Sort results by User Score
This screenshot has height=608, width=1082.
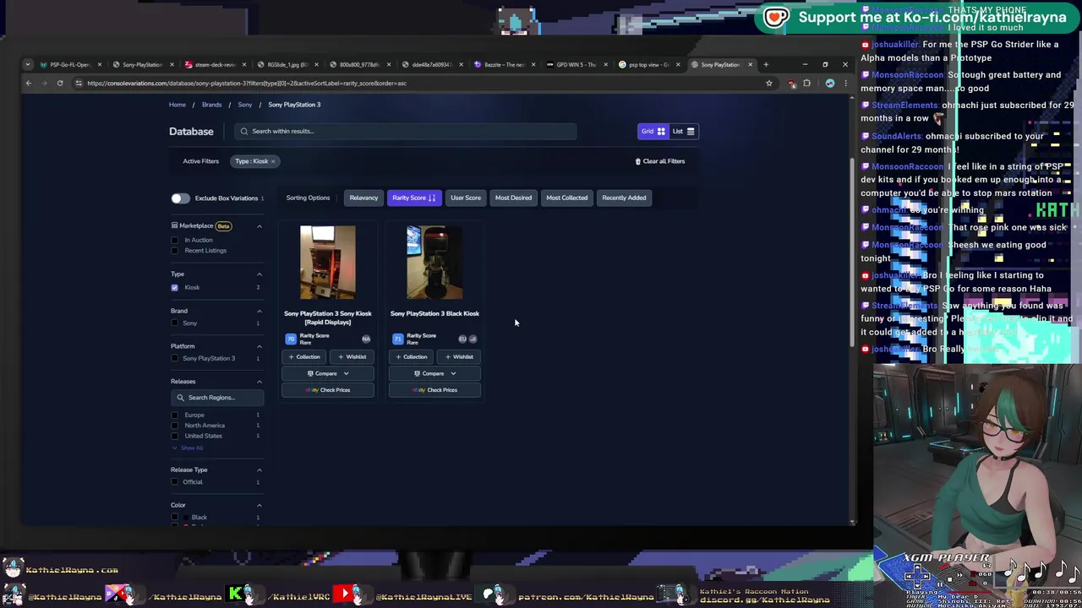point(466,198)
